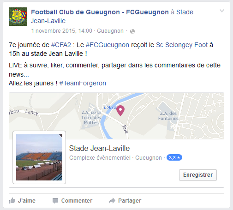233x210 pixels.
Task: Open the #FCGueugnon hashtag link
Action: coord(108,45)
